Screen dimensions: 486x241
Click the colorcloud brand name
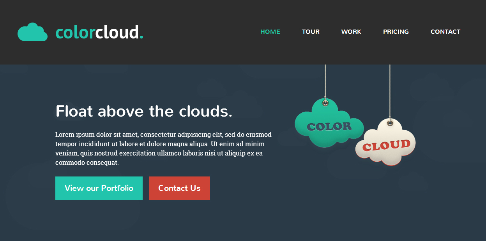pos(99,32)
